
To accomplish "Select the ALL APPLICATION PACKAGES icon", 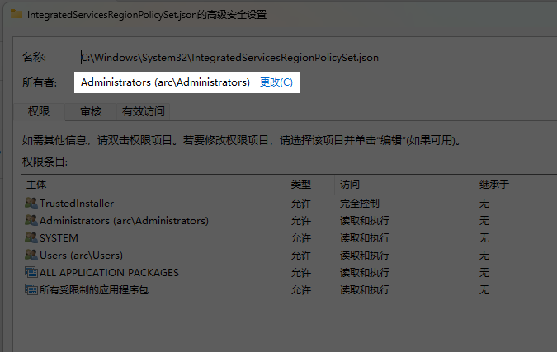I will [x=31, y=272].
